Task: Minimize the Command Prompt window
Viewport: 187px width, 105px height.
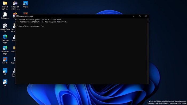Action: [x=134, y=16]
